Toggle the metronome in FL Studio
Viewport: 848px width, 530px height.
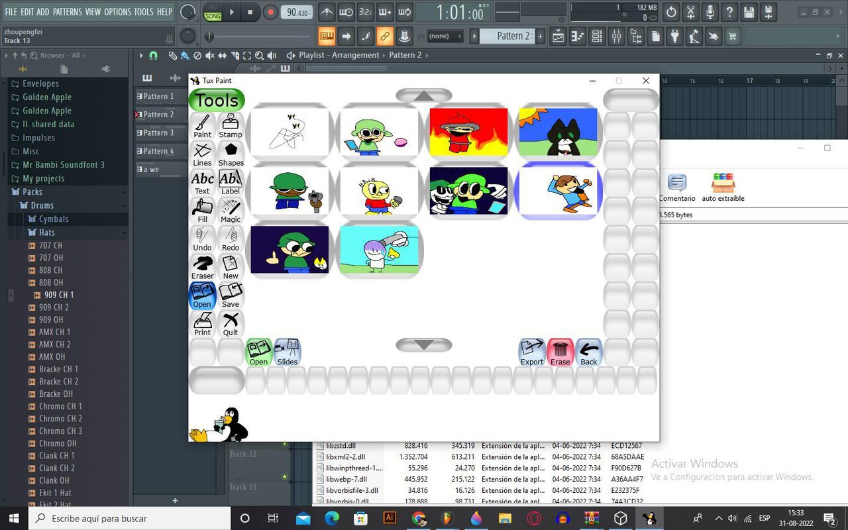click(327, 12)
